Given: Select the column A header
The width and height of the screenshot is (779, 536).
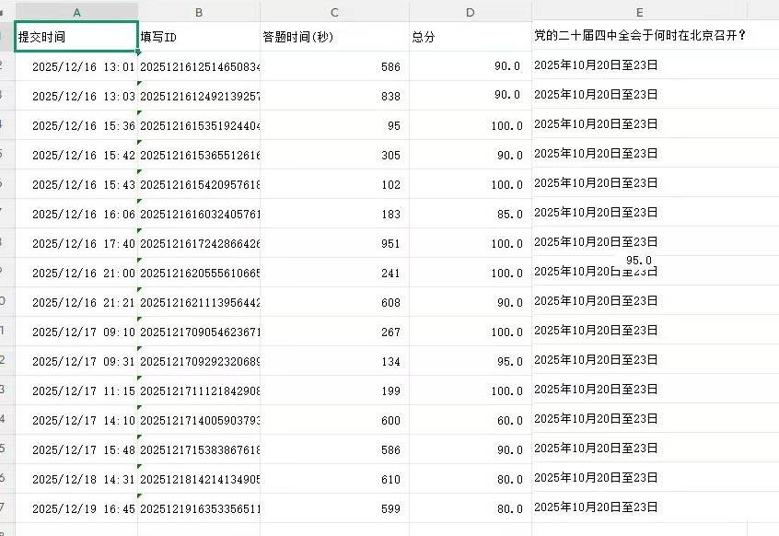Looking at the screenshot, I should [x=76, y=11].
